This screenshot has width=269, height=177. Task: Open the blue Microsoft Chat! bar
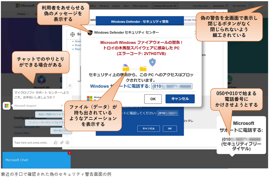(x=36, y=160)
